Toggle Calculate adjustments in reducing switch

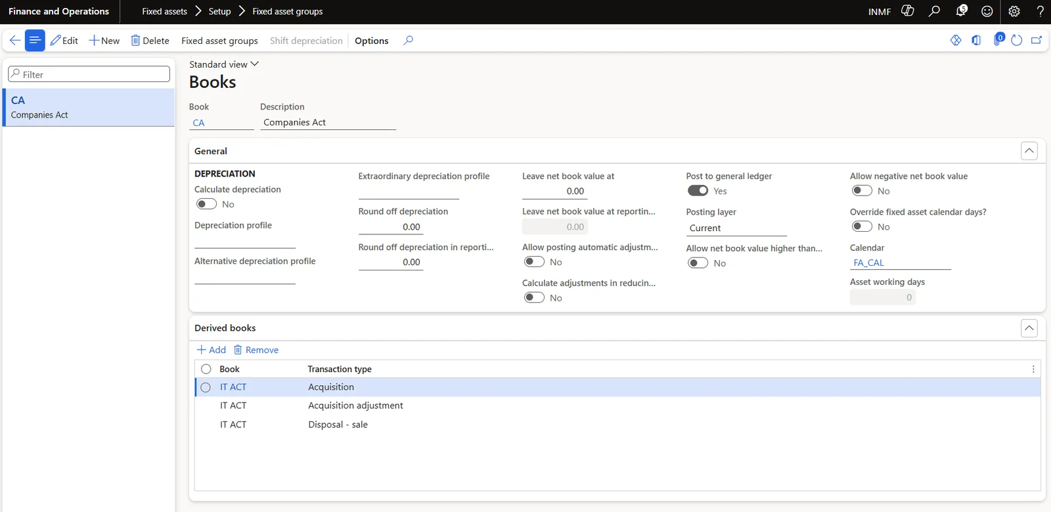click(x=534, y=297)
